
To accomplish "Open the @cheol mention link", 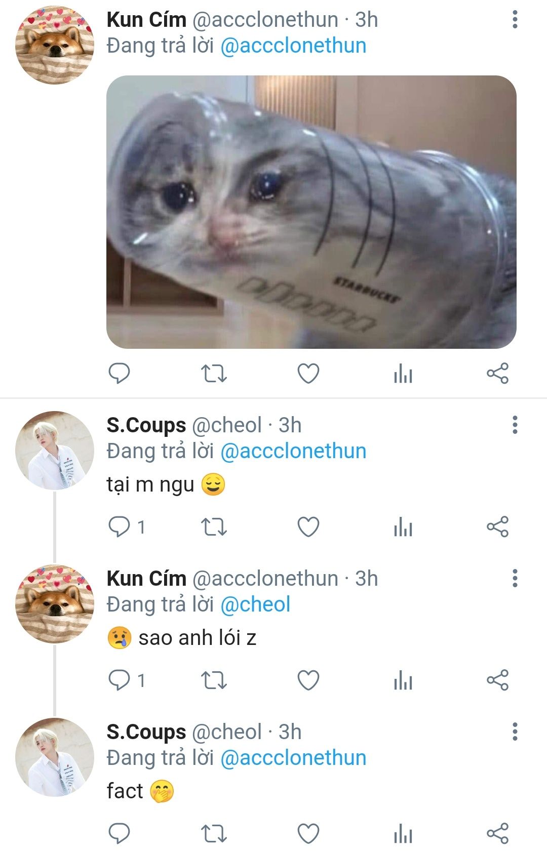I will 255,604.
